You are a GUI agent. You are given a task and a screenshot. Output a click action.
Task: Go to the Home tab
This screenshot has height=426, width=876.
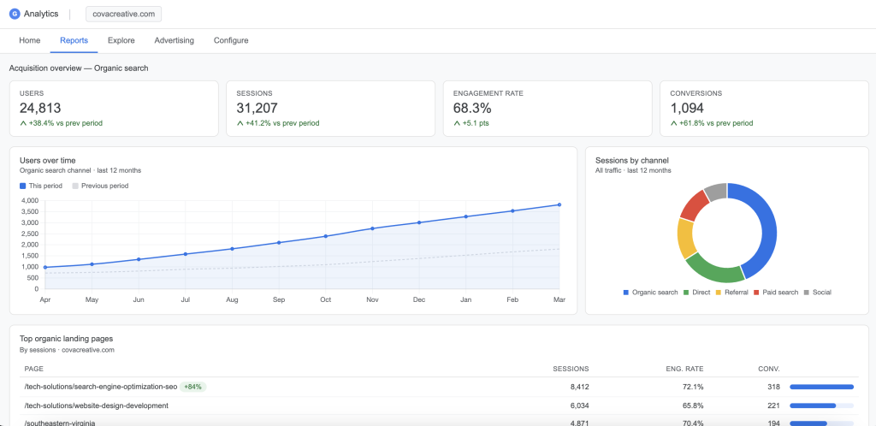pyautogui.click(x=30, y=40)
